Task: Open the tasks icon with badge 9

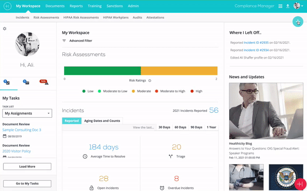Action: (x=7, y=82)
